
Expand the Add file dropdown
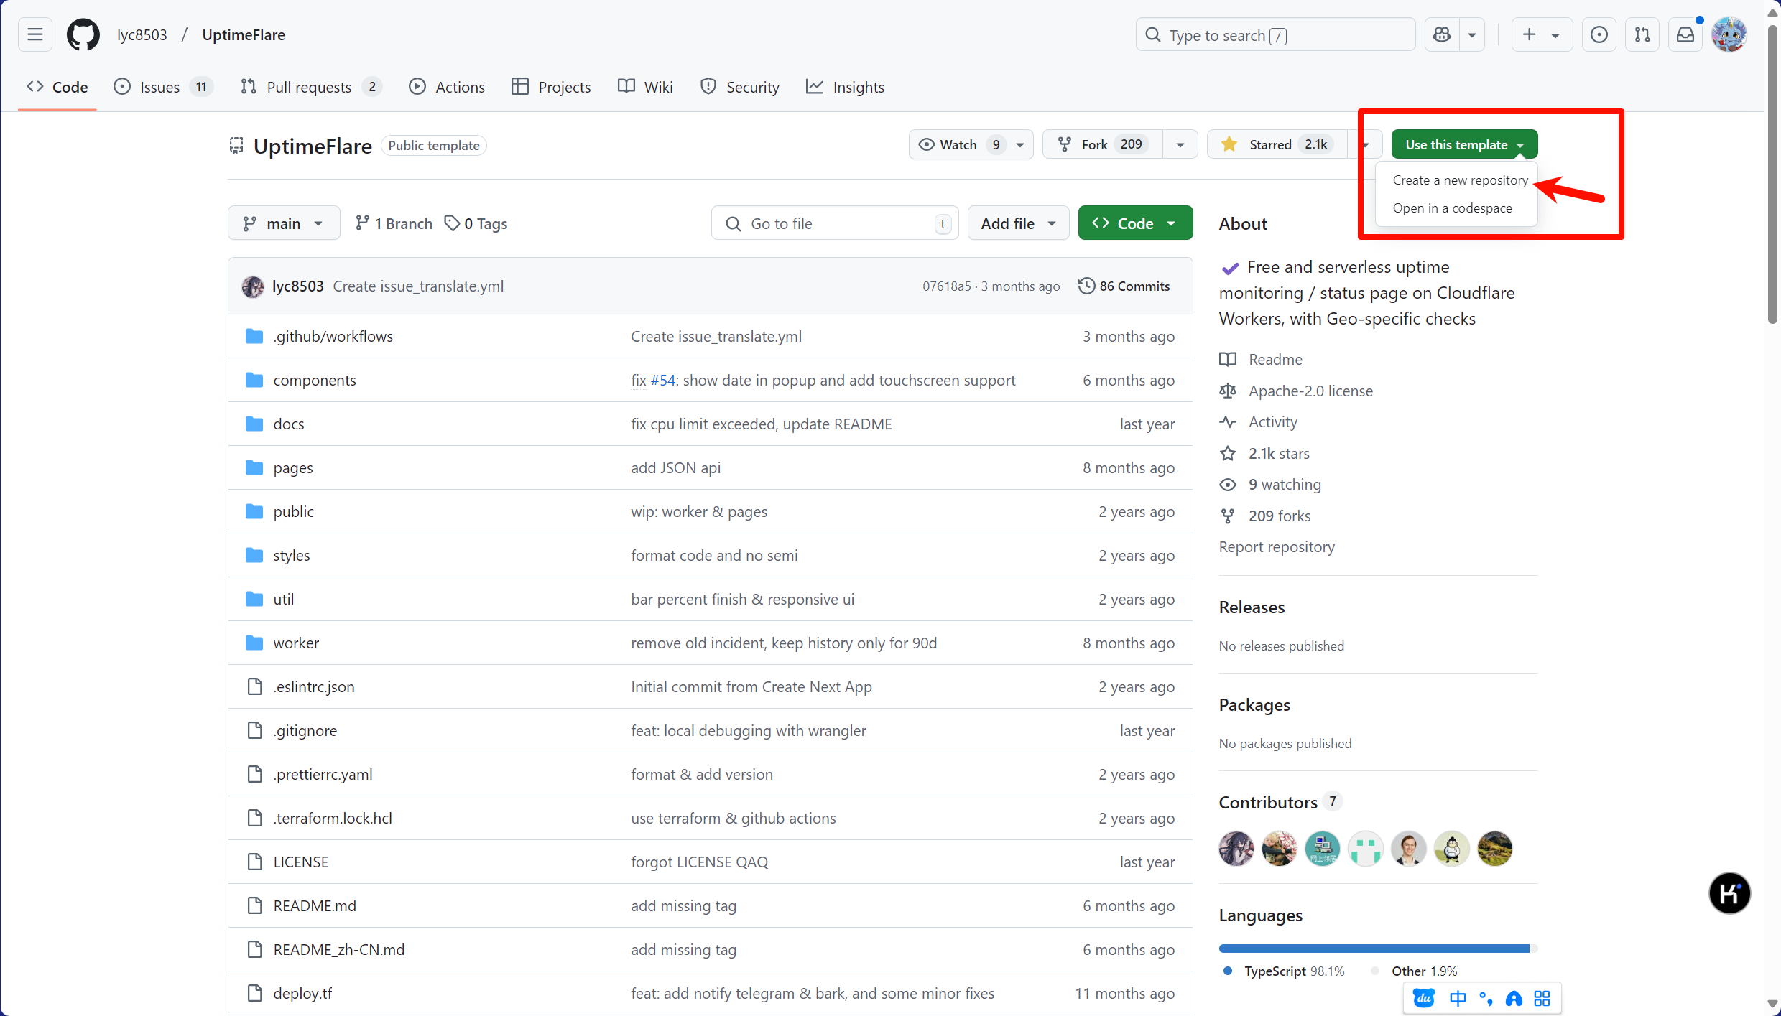click(x=1018, y=223)
